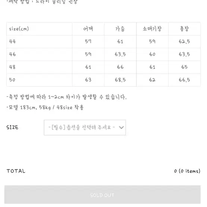Click the 총장 column header
Viewport: 207px width, 207px height.
tap(184, 29)
